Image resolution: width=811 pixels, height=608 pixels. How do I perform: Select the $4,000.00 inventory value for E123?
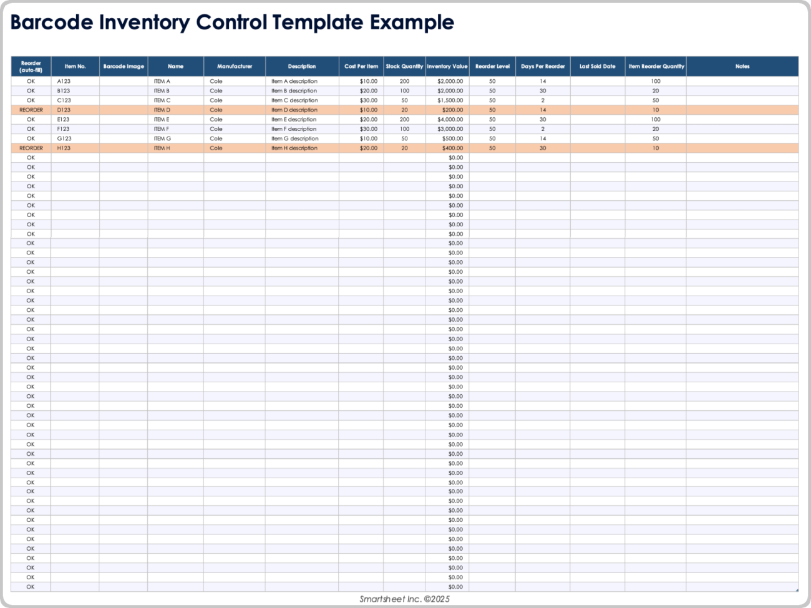point(450,119)
